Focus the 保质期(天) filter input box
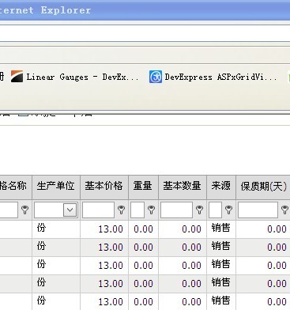Viewport: 290px width, 310px height. pyautogui.click(x=258, y=210)
